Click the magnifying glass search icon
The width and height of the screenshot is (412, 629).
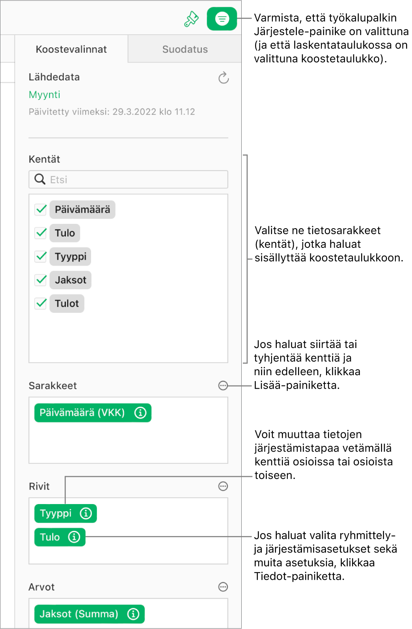40,179
